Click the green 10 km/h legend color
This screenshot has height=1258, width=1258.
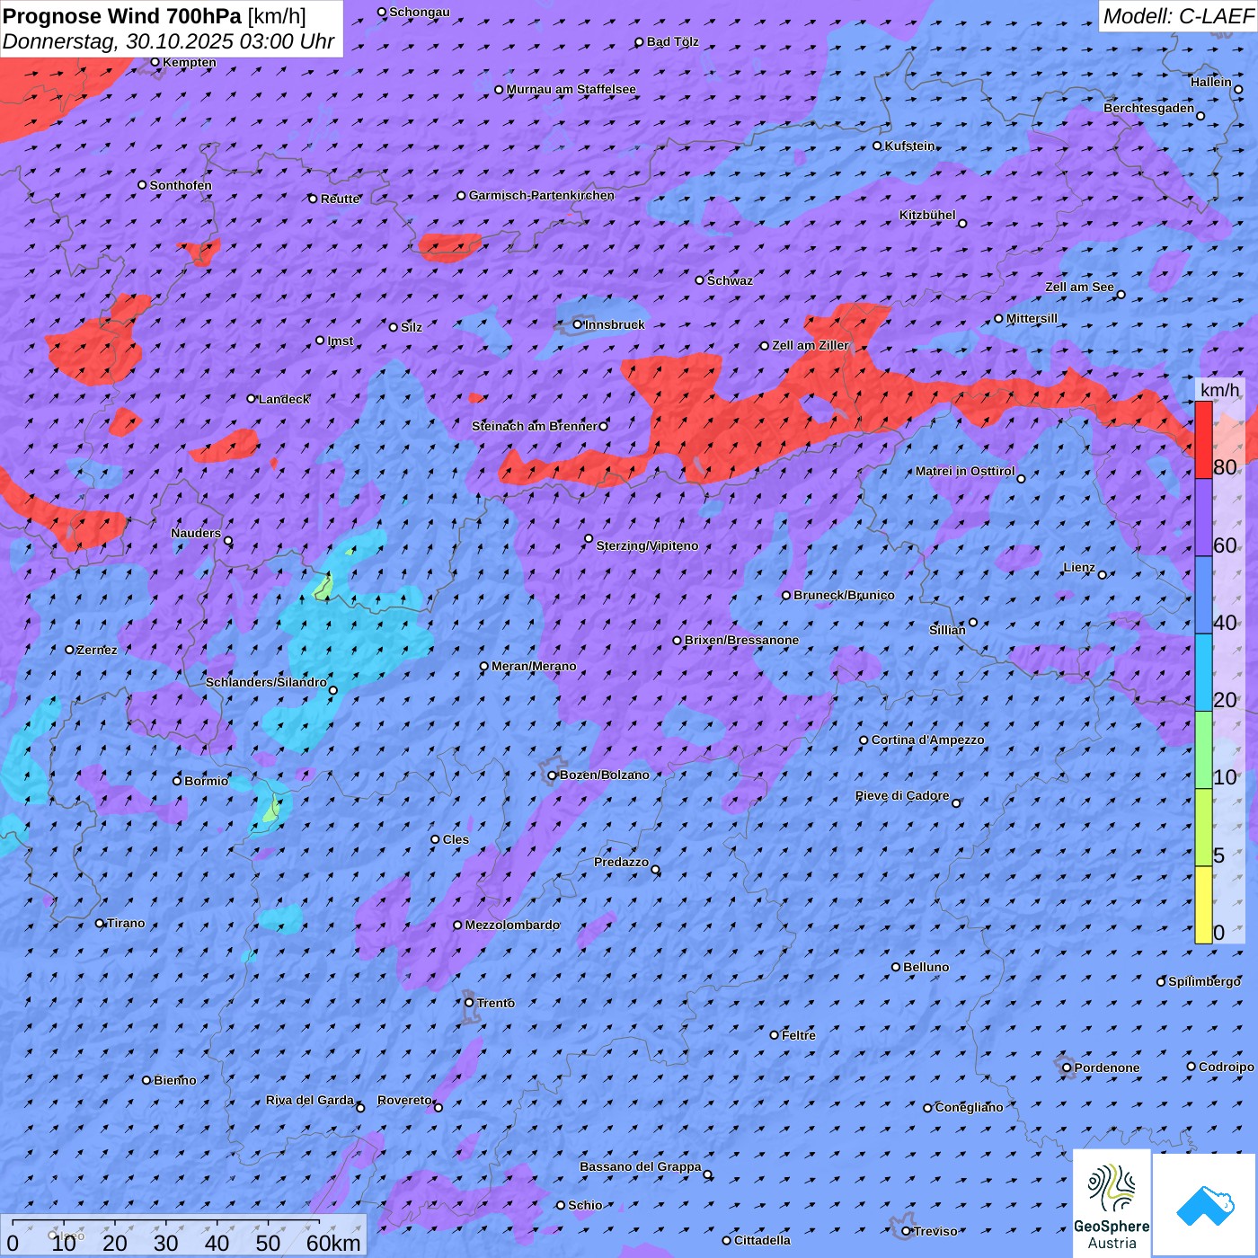tap(1203, 750)
